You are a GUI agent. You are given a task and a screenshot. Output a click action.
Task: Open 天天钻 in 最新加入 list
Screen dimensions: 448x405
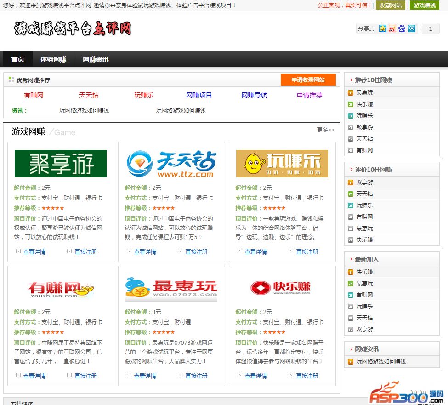364,318
